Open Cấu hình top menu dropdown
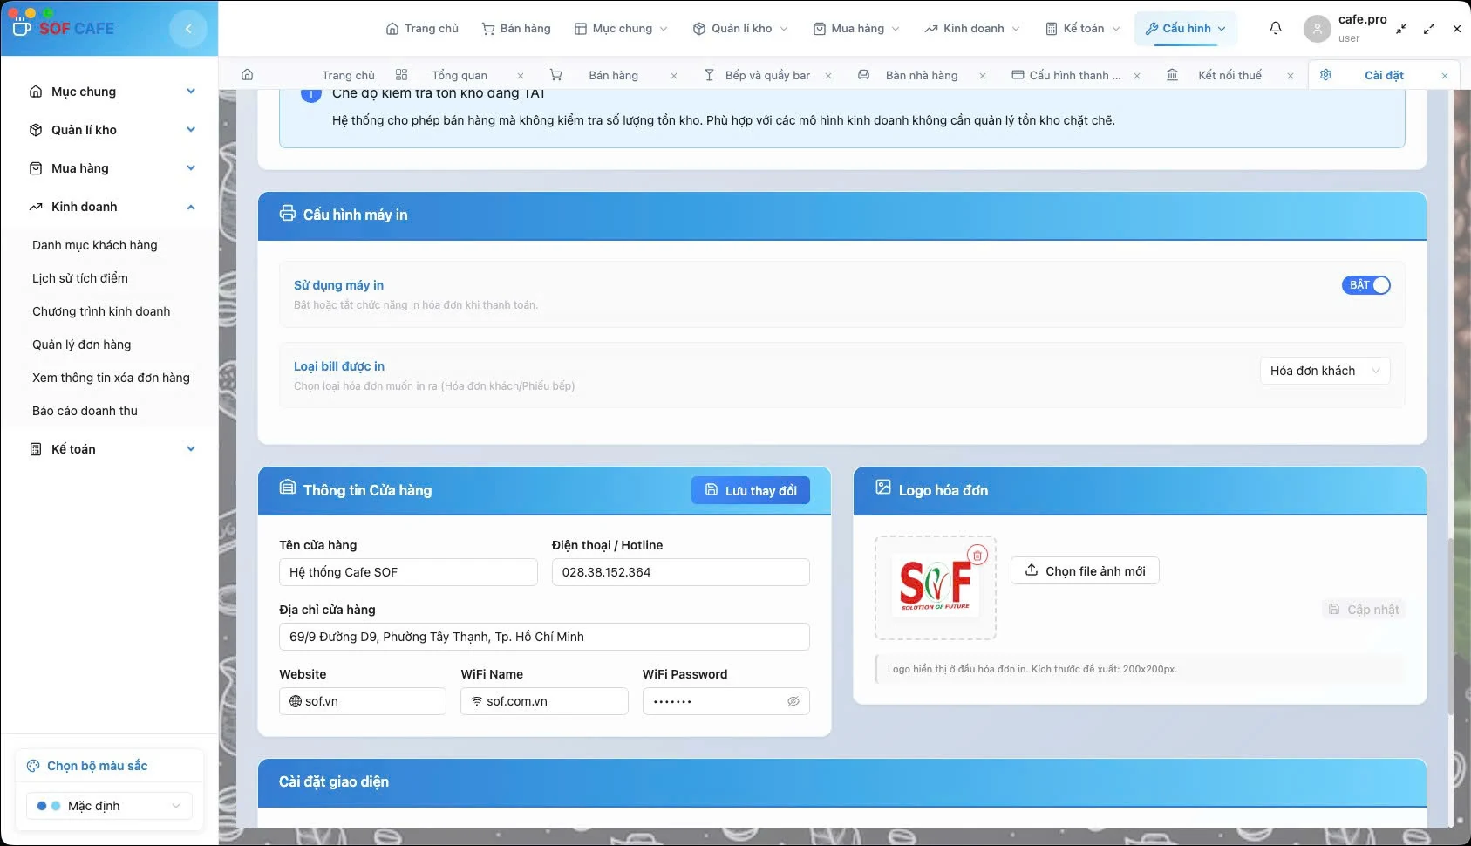 coord(1186,29)
